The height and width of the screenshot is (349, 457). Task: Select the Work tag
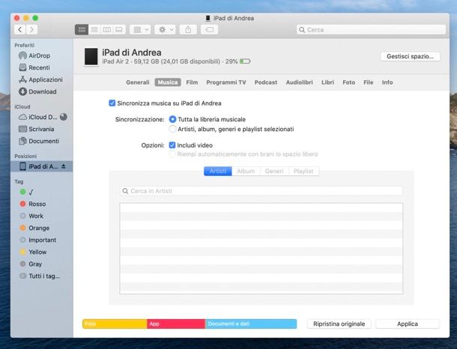(x=31, y=216)
